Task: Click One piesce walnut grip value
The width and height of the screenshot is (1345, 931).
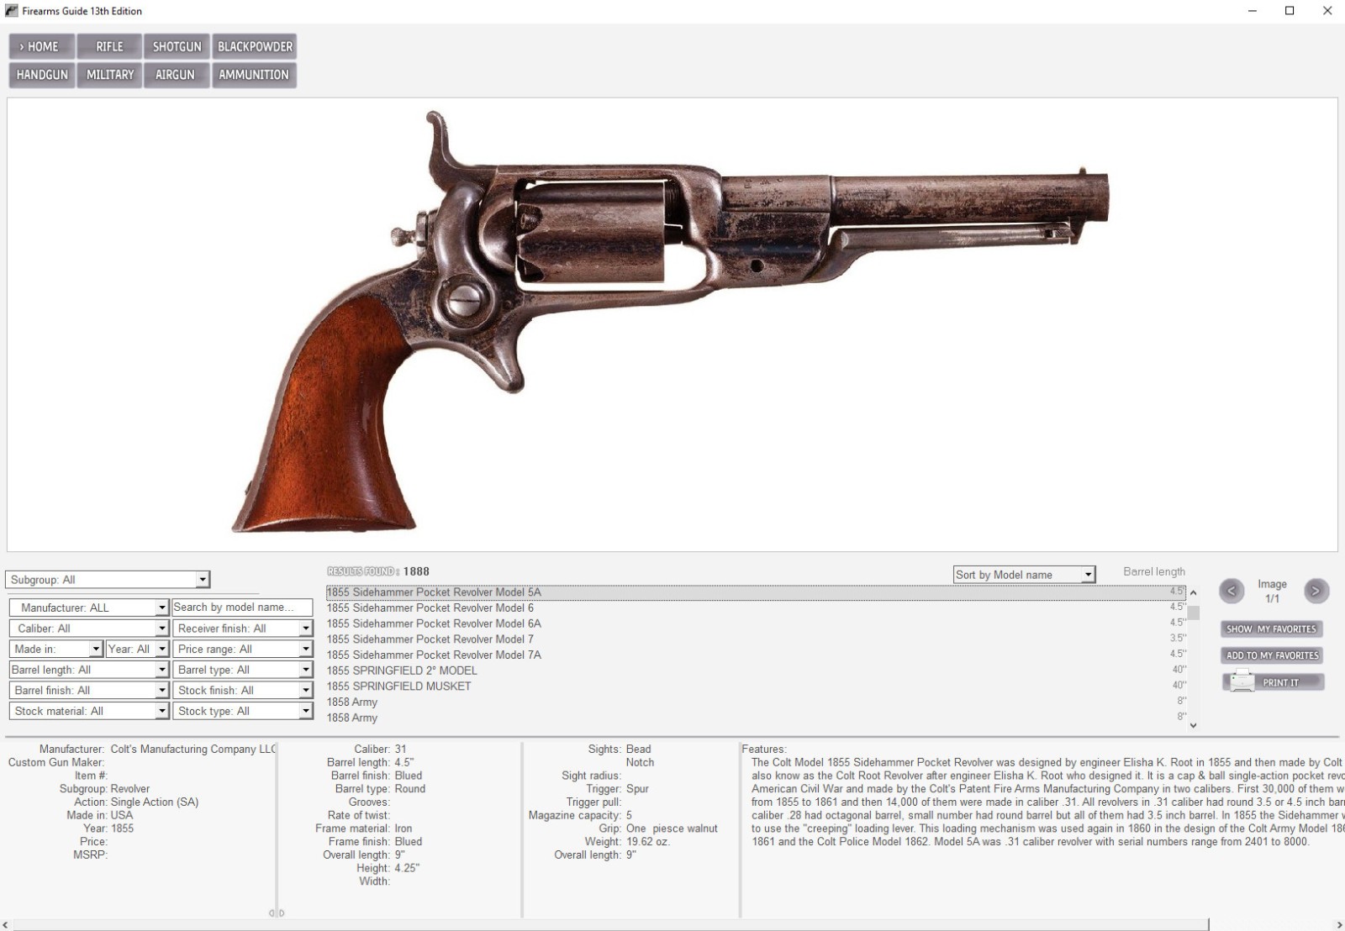Action: pos(672,828)
